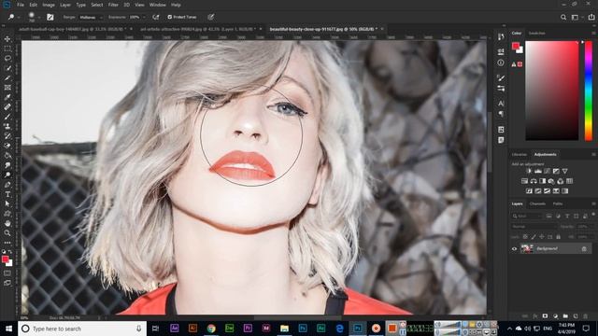Viewport: 598px width, 336px height.
Task: Hide the Background layer with eye icon
Action: pyautogui.click(x=514, y=249)
